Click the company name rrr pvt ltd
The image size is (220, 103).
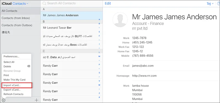click(x=140, y=28)
